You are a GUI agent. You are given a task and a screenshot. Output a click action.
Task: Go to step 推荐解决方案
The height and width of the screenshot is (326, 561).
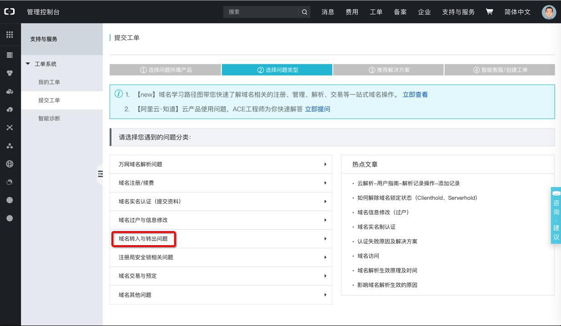click(x=389, y=70)
